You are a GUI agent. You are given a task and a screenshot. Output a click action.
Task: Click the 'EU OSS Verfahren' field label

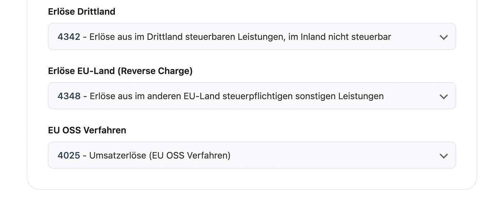pos(87,130)
